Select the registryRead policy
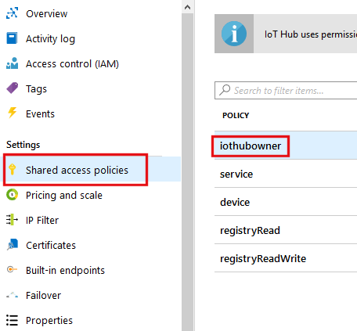 (286, 230)
